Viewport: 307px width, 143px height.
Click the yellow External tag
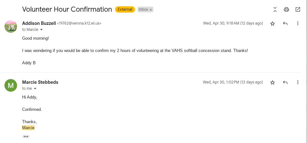click(x=125, y=9)
